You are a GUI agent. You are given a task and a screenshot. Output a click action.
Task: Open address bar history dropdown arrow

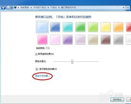124,8
